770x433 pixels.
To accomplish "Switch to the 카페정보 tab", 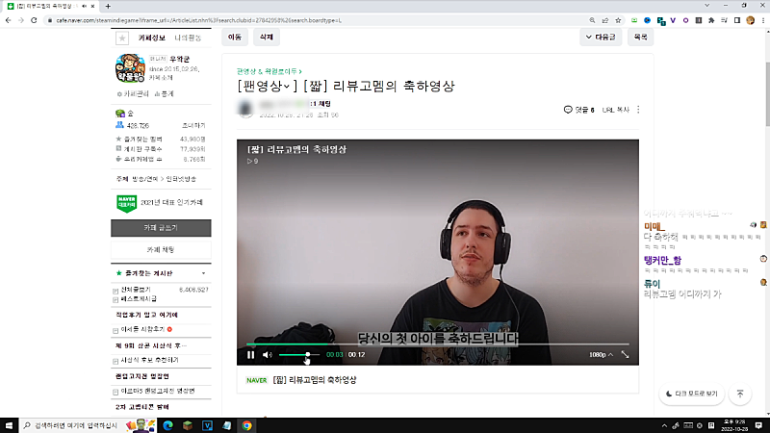I will 152,38.
